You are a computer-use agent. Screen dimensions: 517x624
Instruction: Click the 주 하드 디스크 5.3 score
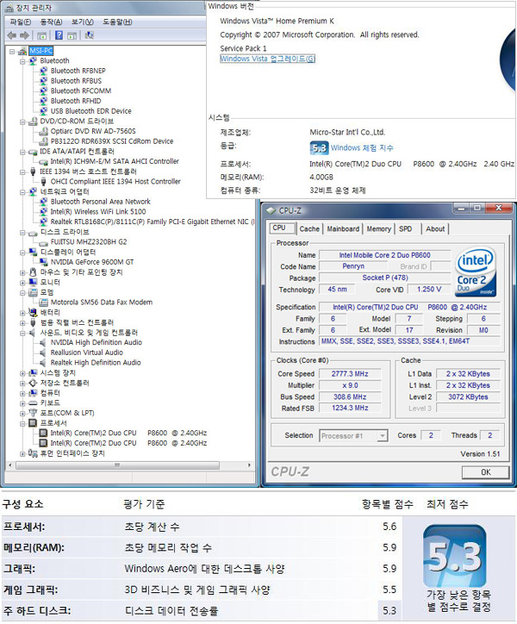pyautogui.click(x=389, y=610)
